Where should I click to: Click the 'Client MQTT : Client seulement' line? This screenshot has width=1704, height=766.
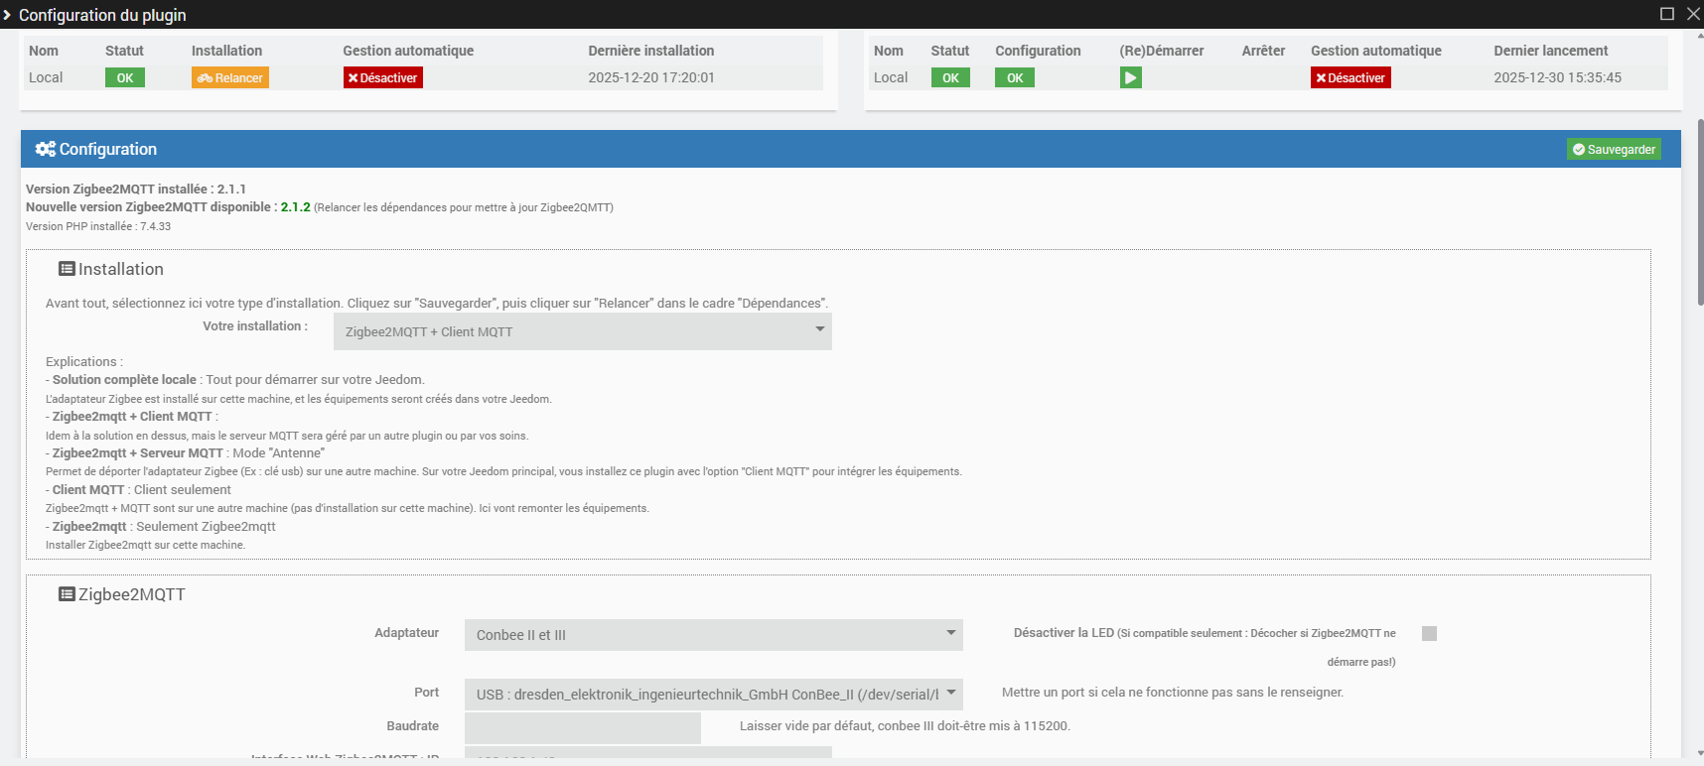[x=138, y=490]
